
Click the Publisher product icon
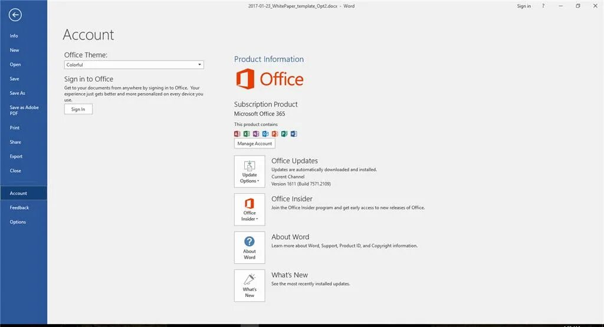284,134
